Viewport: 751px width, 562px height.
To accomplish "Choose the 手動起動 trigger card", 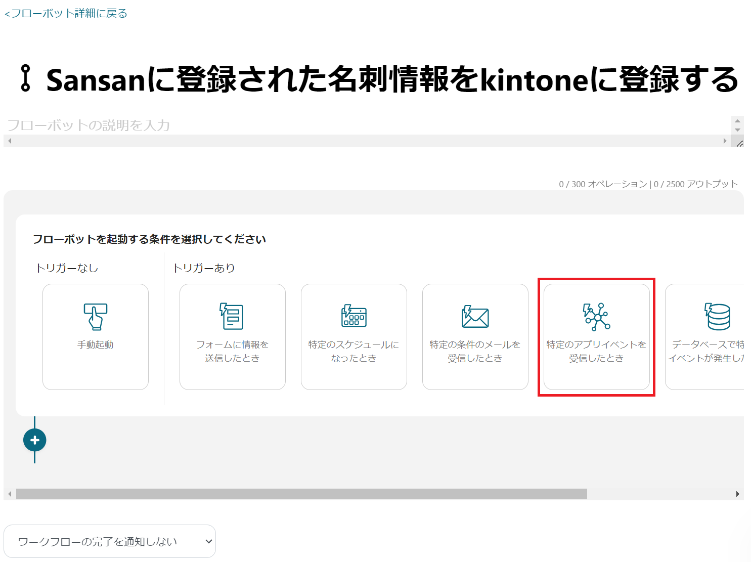I will pos(96,337).
